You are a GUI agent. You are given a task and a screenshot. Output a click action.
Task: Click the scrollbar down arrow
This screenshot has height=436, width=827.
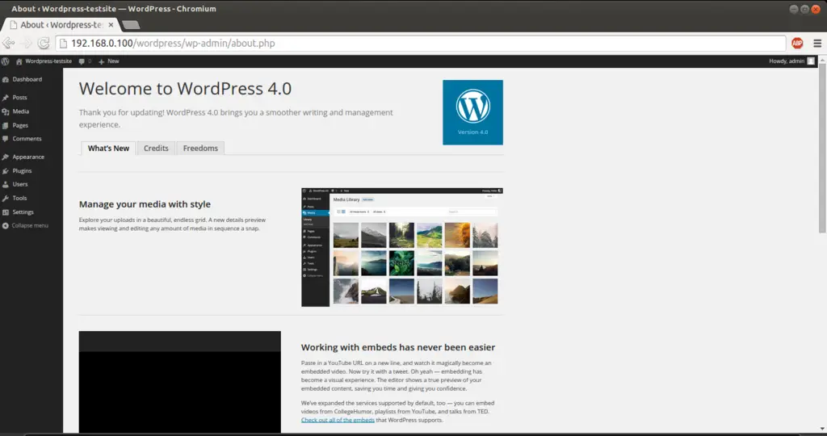pos(822,430)
